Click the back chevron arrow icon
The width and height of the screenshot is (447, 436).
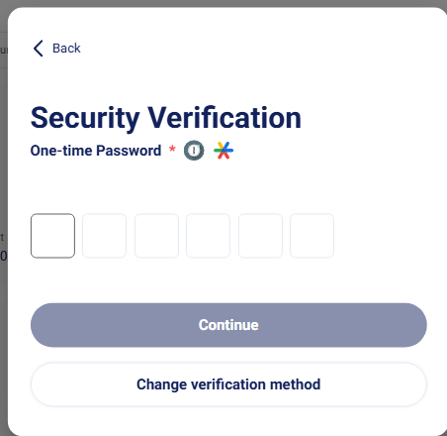point(39,49)
